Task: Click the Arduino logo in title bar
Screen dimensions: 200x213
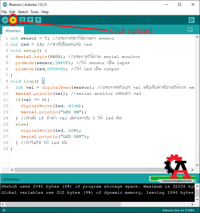Action: point(5,4)
